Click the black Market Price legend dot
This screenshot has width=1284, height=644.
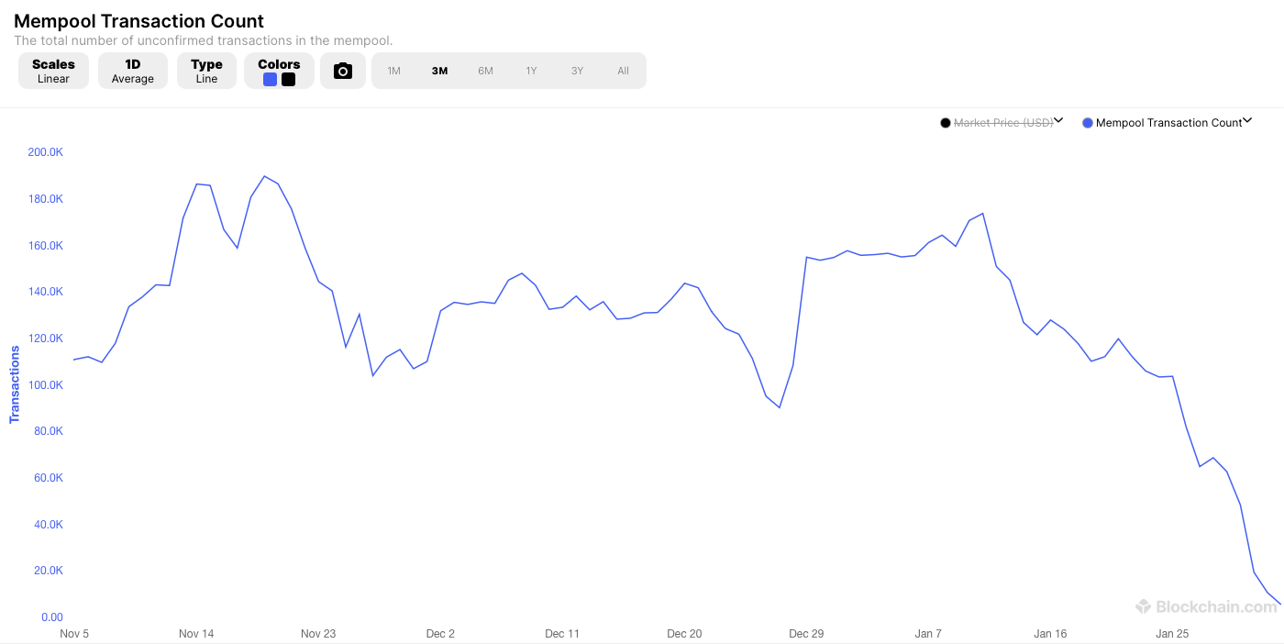pos(946,123)
